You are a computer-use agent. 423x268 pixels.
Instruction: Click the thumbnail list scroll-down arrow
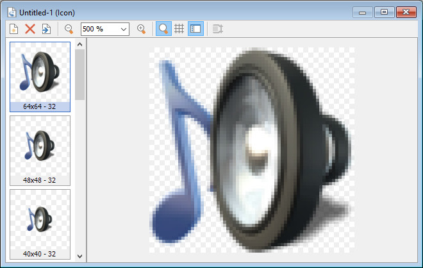tap(79, 256)
